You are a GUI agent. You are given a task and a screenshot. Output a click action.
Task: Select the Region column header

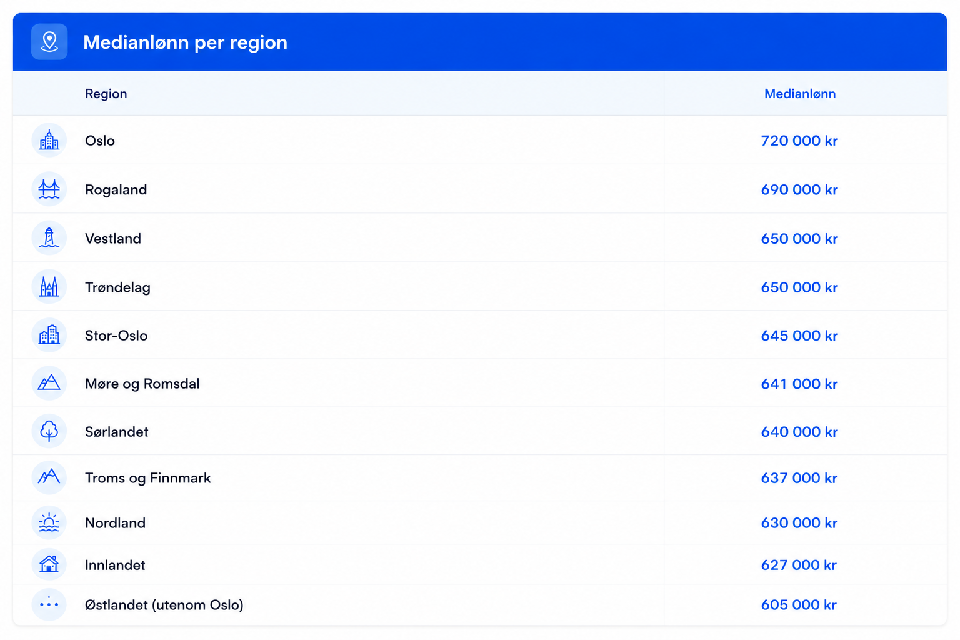(106, 94)
